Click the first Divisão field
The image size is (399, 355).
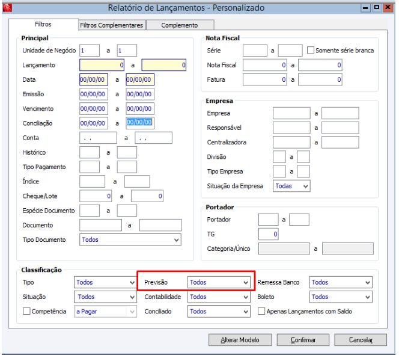pos(279,156)
